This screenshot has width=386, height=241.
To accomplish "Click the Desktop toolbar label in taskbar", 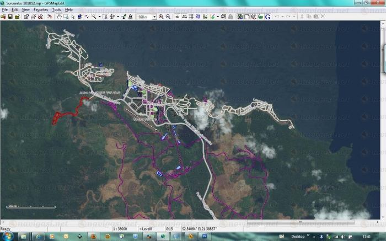I will [298, 236].
